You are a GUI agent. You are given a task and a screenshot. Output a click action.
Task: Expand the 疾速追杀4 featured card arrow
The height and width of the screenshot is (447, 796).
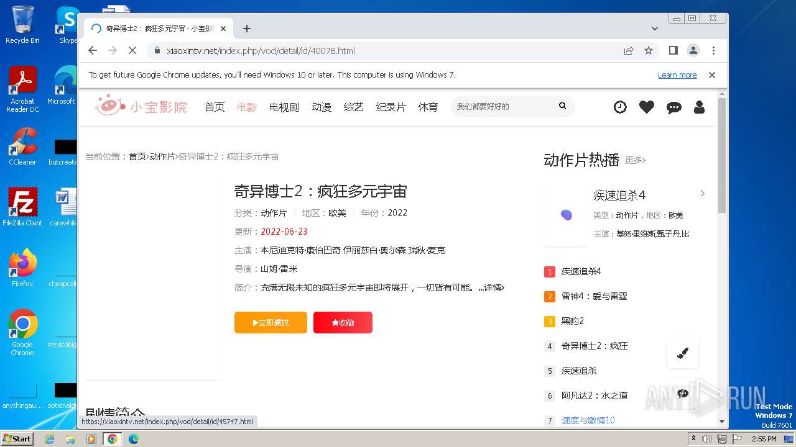[x=703, y=193]
